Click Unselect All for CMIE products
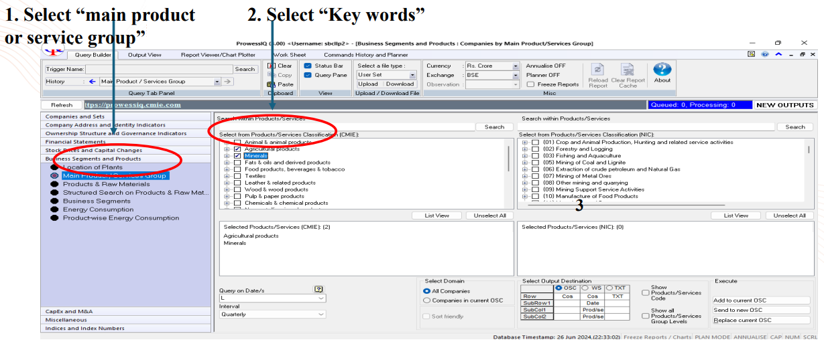This screenshot has width=824, height=344. pyautogui.click(x=490, y=216)
